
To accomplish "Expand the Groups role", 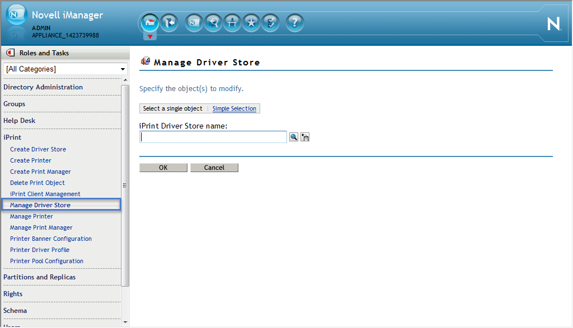I will tap(14, 104).
